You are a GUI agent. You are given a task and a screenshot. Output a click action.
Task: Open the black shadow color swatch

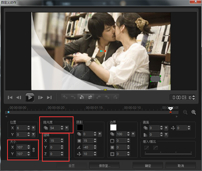coord(80,127)
